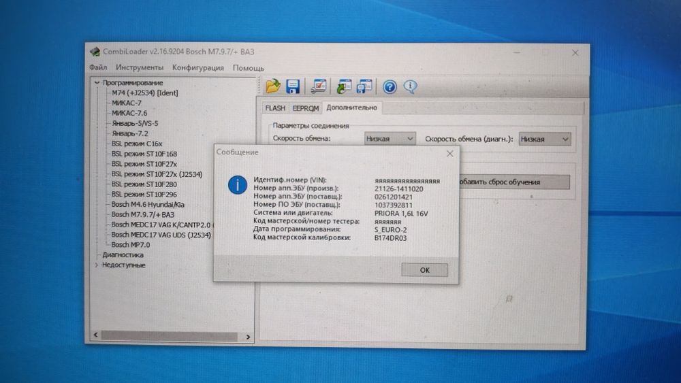Switch to the EEPROM tab
The width and height of the screenshot is (681, 383).
(305, 108)
